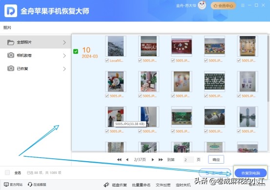The height and width of the screenshot is (190, 270).
Task: Expand the 全部照片 chevron
Action: [x=64, y=42]
